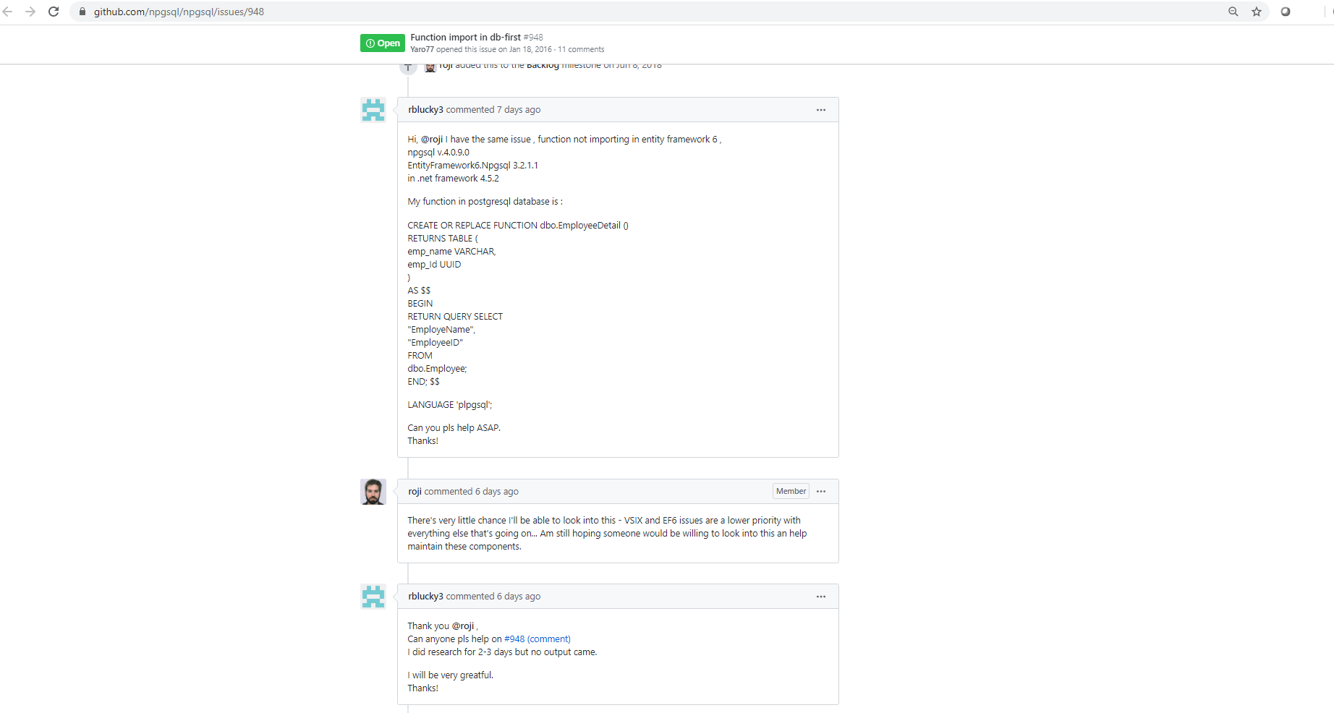Click the Member badge on roji's comment
Viewport: 1334px width, 713px height.
click(x=791, y=492)
